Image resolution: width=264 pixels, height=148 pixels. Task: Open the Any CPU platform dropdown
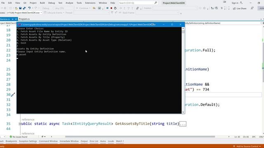point(64,8)
